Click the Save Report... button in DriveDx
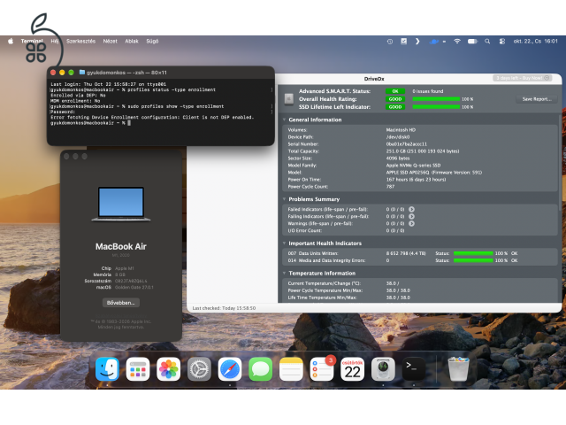The image size is (566, 425). pos(537,99)
